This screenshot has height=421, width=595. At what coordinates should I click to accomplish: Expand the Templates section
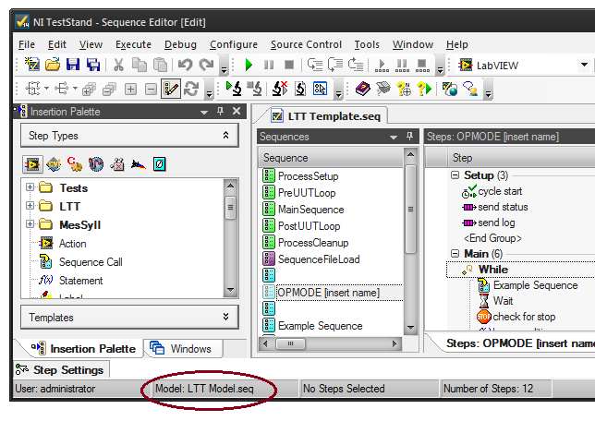click(x=129, y=317)
